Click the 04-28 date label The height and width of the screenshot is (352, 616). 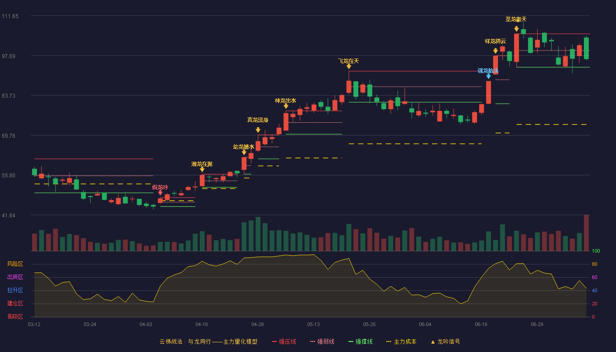click(257, 324)
